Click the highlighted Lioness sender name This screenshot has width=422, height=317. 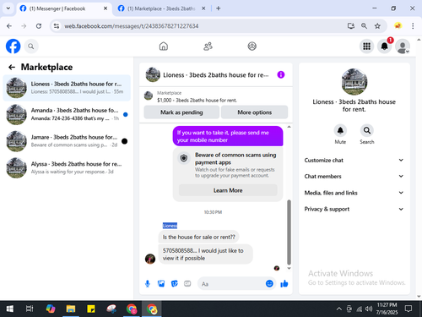click(170, 226)
